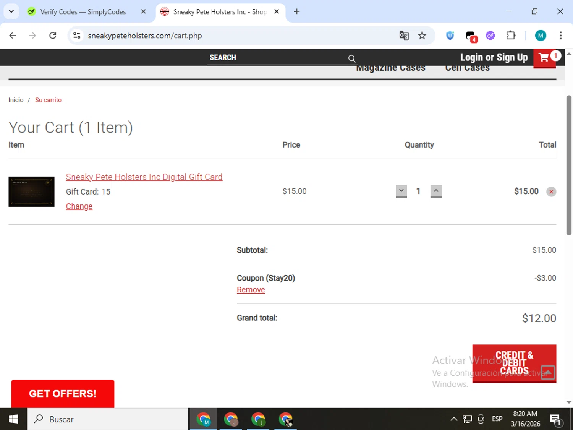Open the ESP language indicator
This screenshot has height=430, width=573.
[497, 419]
